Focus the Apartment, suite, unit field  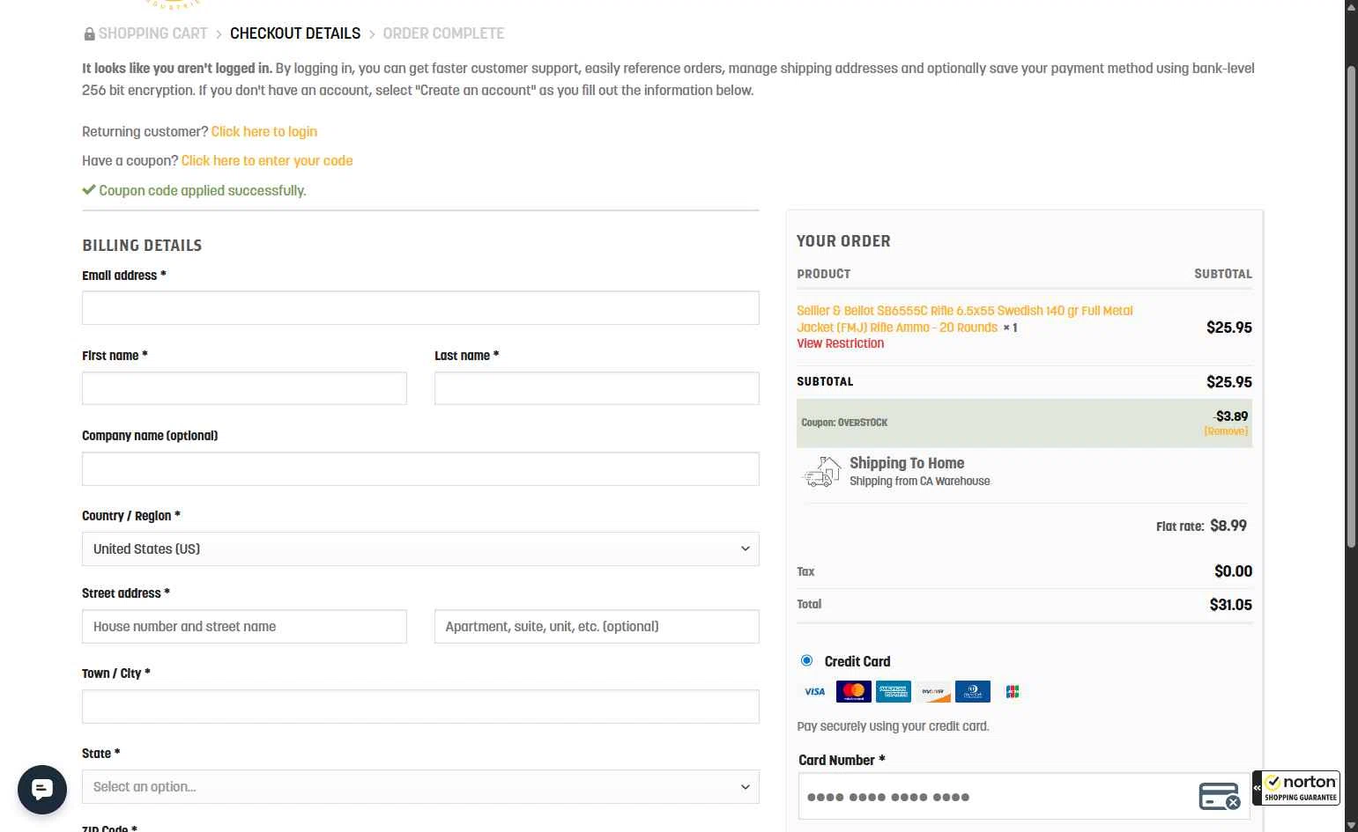coord(597,627)
